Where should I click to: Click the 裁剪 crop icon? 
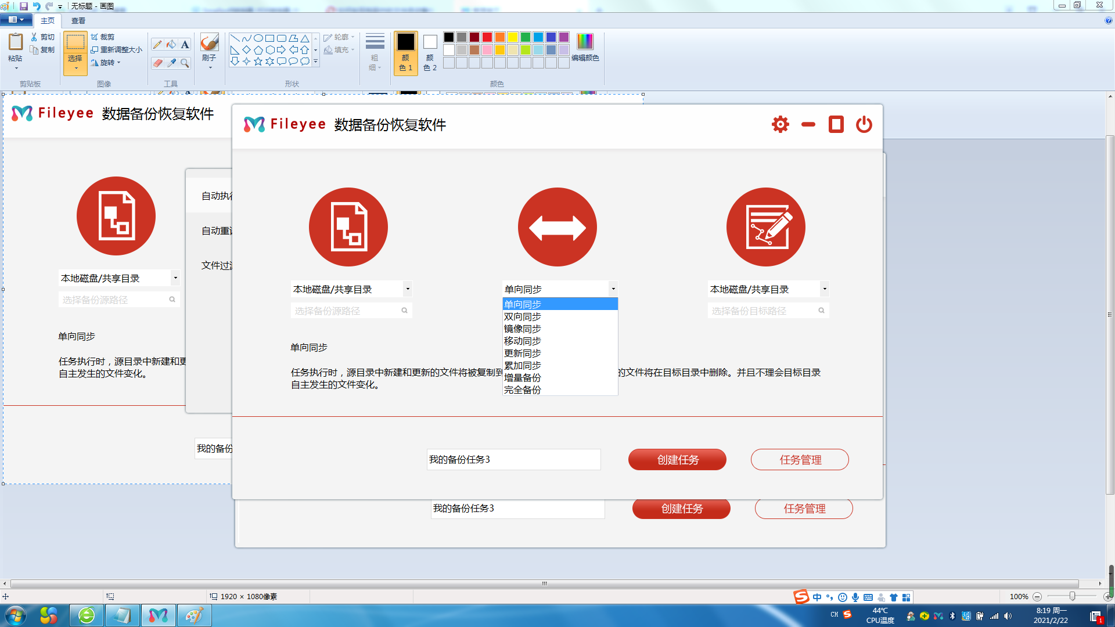[x=95, y=37]
